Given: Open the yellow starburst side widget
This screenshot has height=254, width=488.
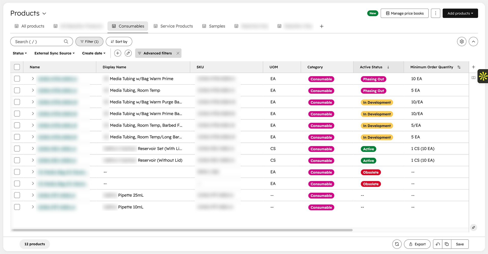Looking at the screenshot, I should point(483,76).
